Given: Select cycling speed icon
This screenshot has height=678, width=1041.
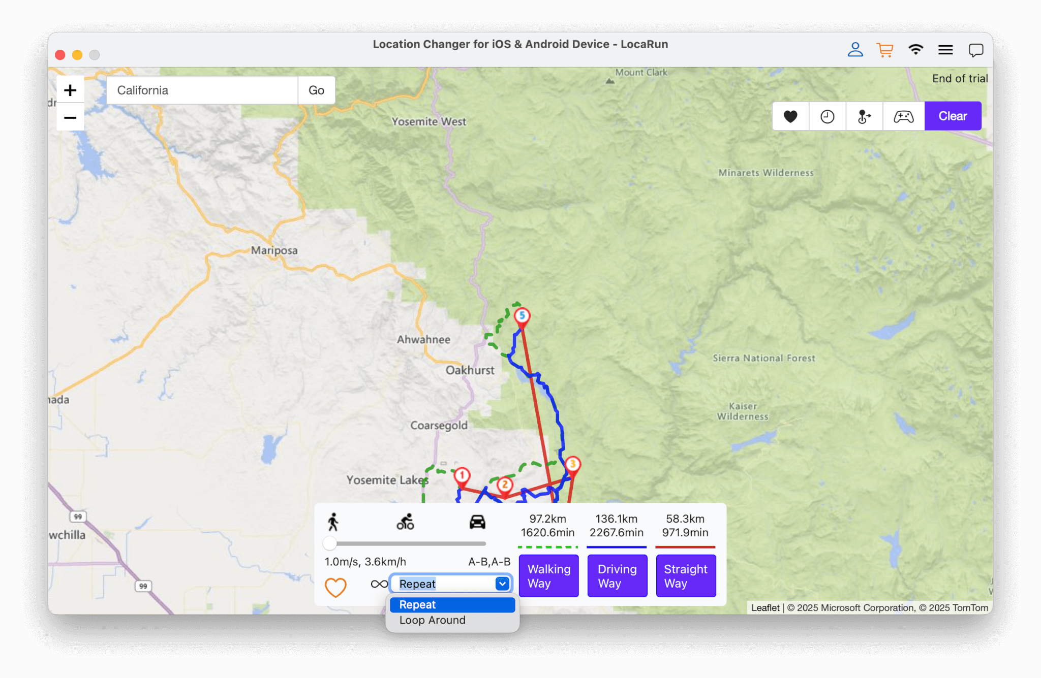Looking at the screenshot, I should [x=405, y=522].
